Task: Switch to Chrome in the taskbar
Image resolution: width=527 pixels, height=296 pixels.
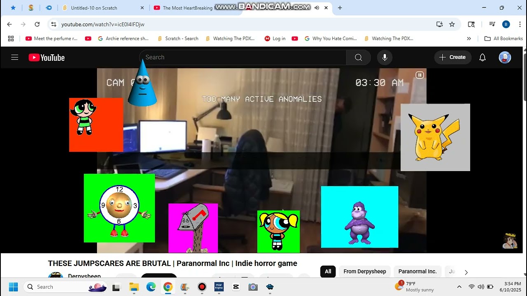Action: [168, 287]
